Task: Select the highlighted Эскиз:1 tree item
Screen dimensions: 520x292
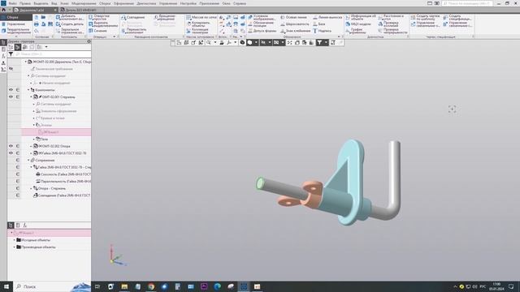Action: click(x=56, y=132)
